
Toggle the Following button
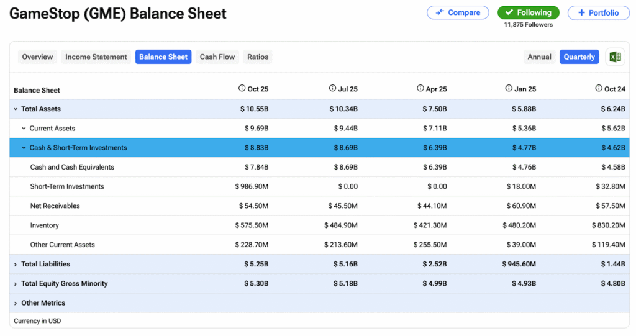pyautogui.click(x=528, y=12)
